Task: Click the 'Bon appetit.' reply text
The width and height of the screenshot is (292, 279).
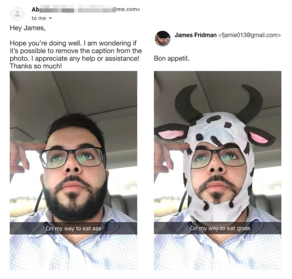Action: (171, 59)
